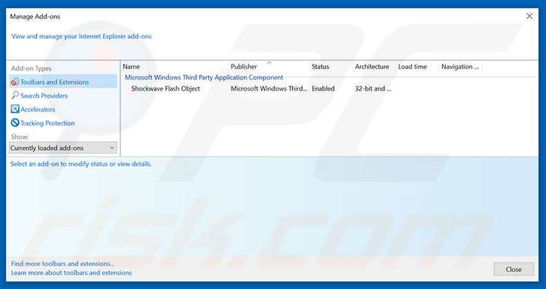Close the Manage Add-ons window with X
Image resolution: width=546 pixels, height=289 pixels.
coord(529,17)
